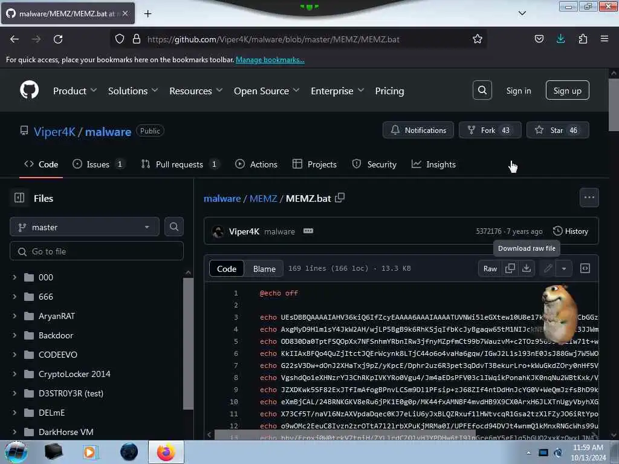Screen dimensions: 619x464
Task: Click the disabled edit pencil icon
Action: tap(548, 269)
